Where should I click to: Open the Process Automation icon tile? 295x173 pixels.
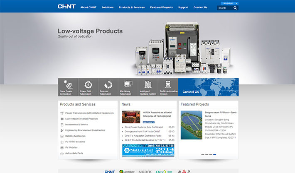point(108,84)
